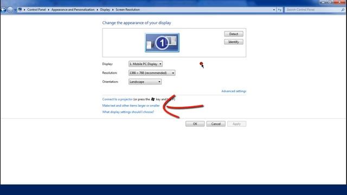Go to Display breadcrumb
Image resolution: width=347 pixels, height=195 pixels.
[105, 10]
